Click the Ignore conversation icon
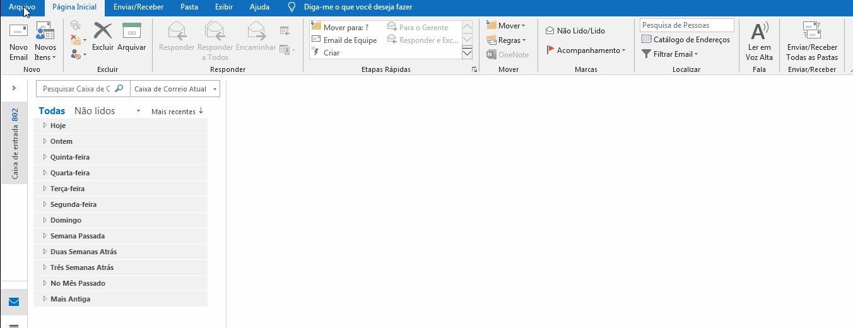Viewport: 853px width, 328px height. [x=76, y=26]
